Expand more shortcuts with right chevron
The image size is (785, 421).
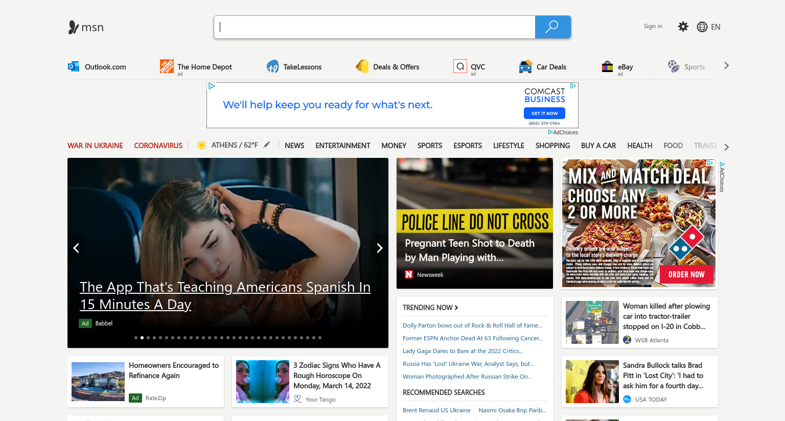pyautogui.click(x=726, y=65)
